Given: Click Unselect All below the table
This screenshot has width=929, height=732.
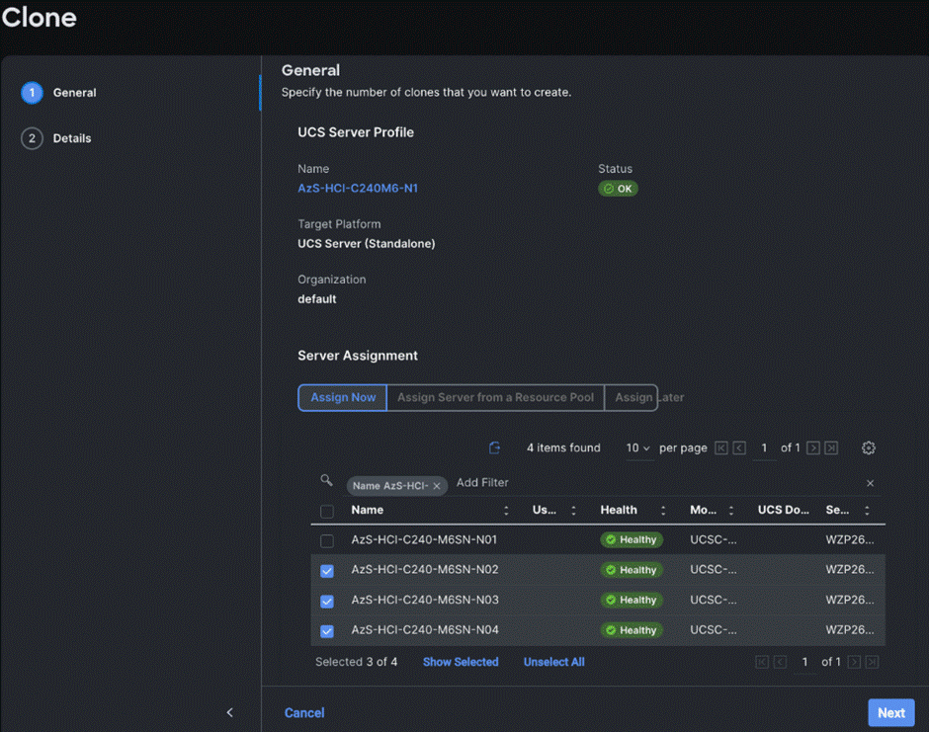Looking at the screenshot, I should click(553, 662).
